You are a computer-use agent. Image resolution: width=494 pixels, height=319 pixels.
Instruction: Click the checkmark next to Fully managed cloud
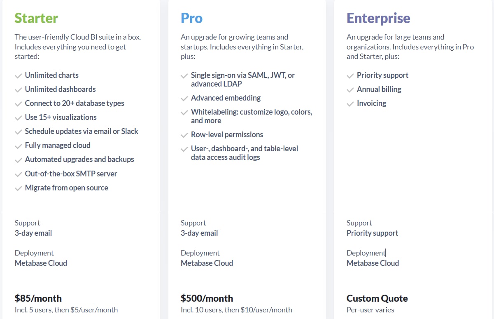coord(18,146)
